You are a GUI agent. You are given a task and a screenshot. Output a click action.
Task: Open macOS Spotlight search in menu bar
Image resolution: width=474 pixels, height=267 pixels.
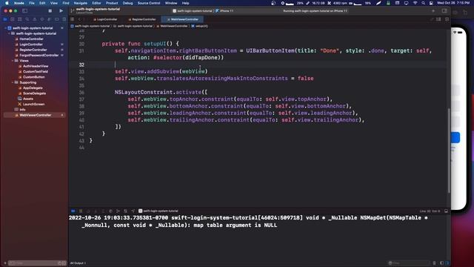(423, 3)
